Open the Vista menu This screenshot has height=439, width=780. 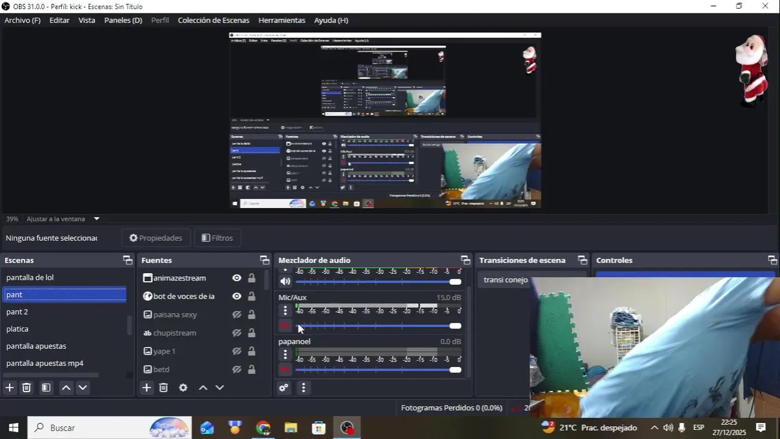(x=87, y=20)
